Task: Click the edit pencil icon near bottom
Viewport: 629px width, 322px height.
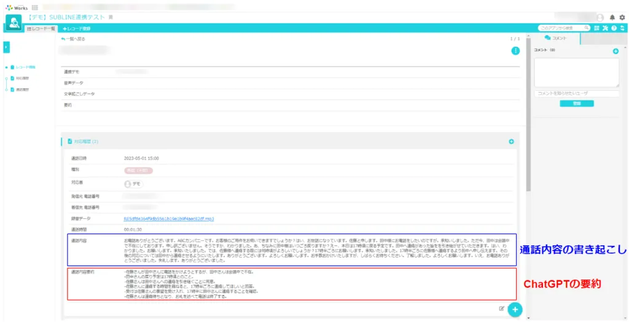Action: tap(501, 309)
